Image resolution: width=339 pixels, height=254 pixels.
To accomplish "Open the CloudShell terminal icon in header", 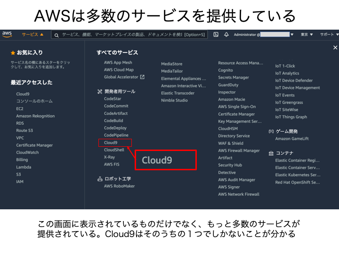I will coord(216,34).
